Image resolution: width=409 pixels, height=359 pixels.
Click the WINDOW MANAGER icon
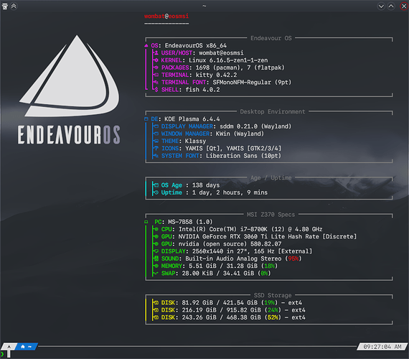(156, 134)
